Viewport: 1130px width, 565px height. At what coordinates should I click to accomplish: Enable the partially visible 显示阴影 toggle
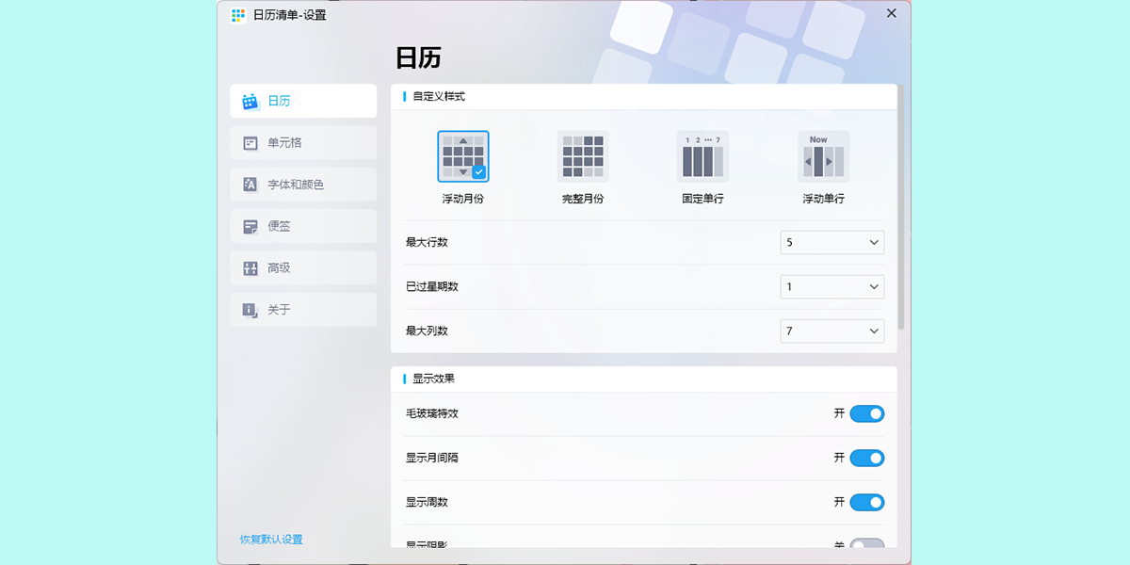(x=866, y=543)
